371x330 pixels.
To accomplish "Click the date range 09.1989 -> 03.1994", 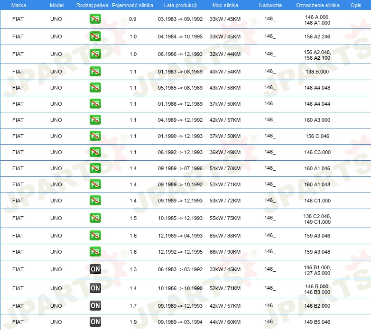I will (180, 322).
